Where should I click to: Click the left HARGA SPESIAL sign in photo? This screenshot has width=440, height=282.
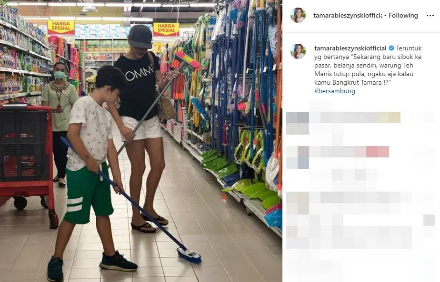pos(61,28)
